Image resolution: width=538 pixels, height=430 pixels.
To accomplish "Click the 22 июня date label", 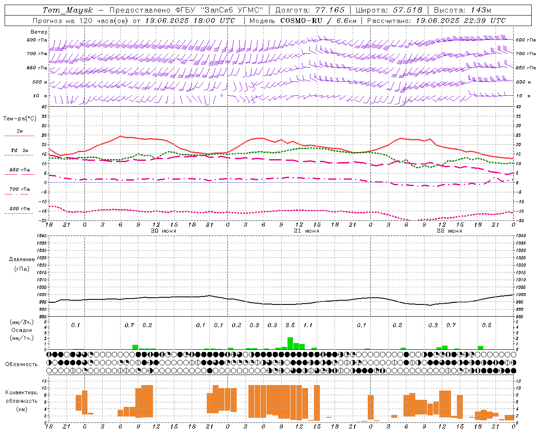I will [x=449, y=231].
